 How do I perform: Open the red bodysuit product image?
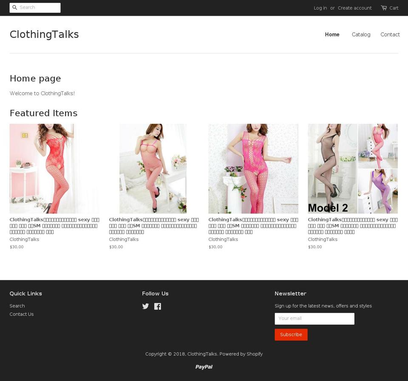click(x=54, y=168)
